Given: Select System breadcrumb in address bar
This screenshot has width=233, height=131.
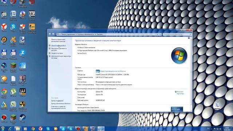Looking at the screenshot, I should tap(99, 34).
